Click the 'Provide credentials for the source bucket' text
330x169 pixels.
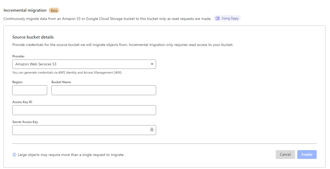click(123, 45)
